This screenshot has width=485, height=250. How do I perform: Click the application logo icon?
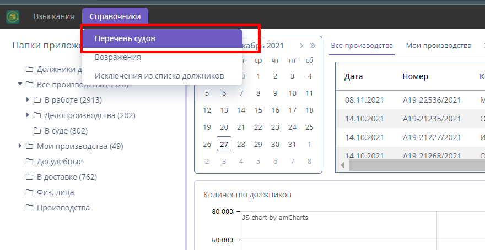point(13,17)
